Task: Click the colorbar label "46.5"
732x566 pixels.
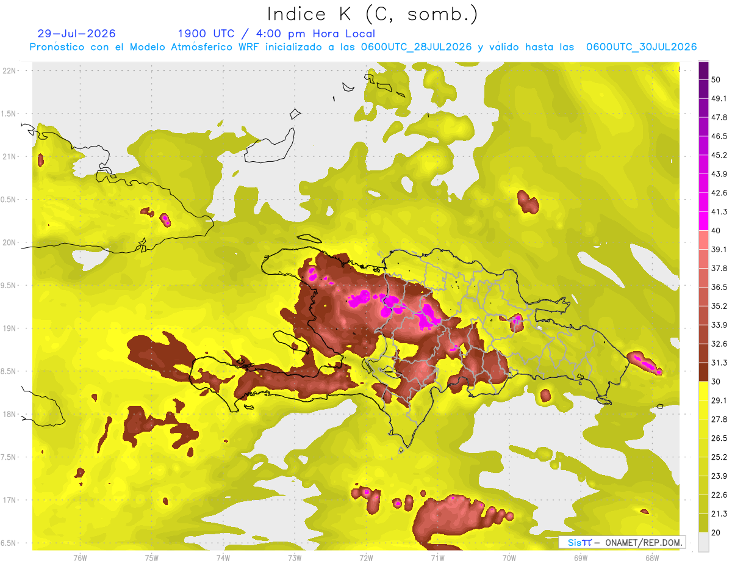Action: (719, 136)
